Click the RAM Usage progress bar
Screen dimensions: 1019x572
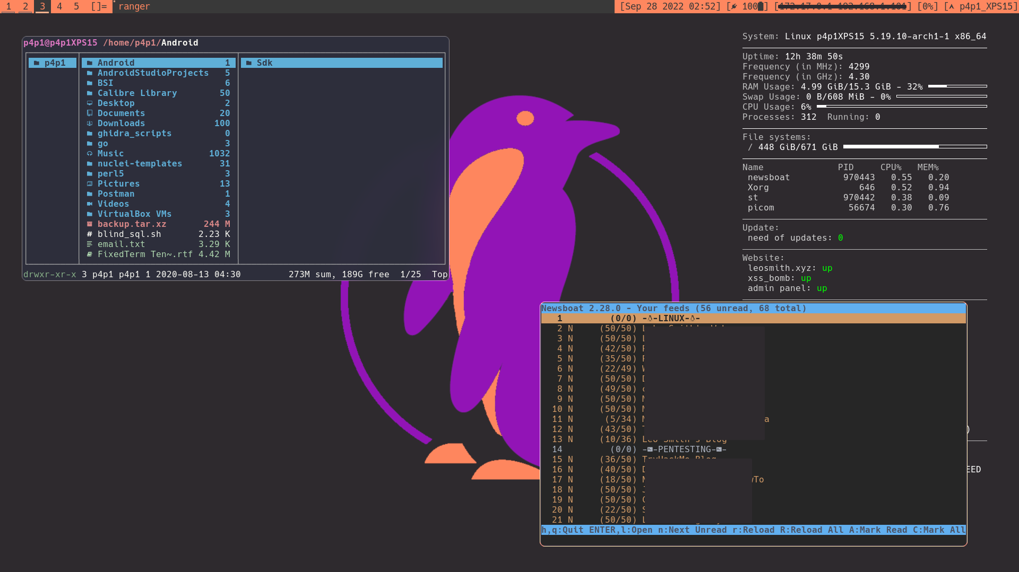point(957,86)
